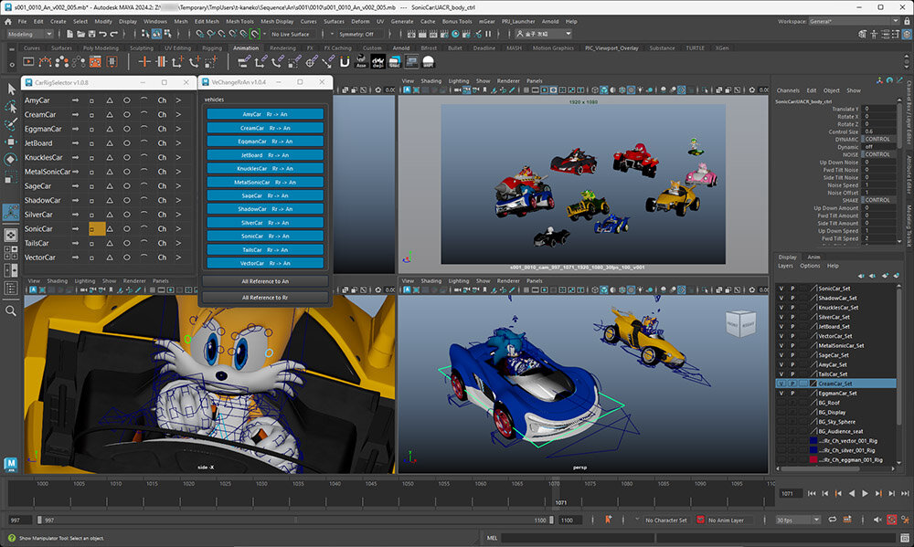Open the No Character Set selector
This screenshot has height=547, width=914.
665,521
